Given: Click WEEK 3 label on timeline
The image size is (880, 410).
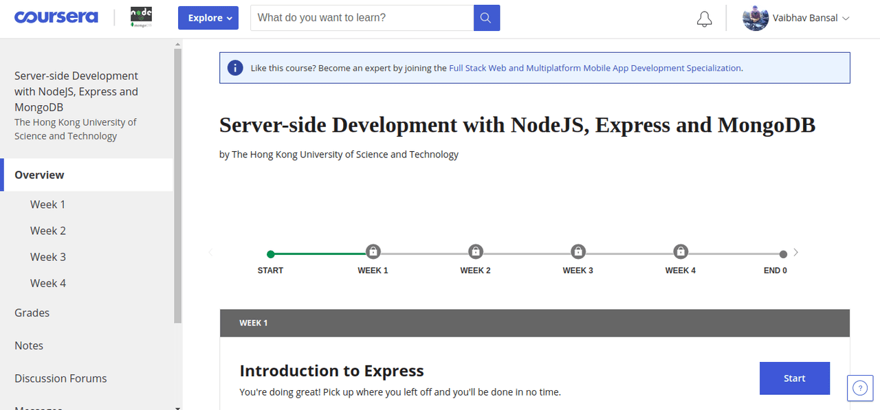Looking at the screenshot, I should (x=577, y=271).
